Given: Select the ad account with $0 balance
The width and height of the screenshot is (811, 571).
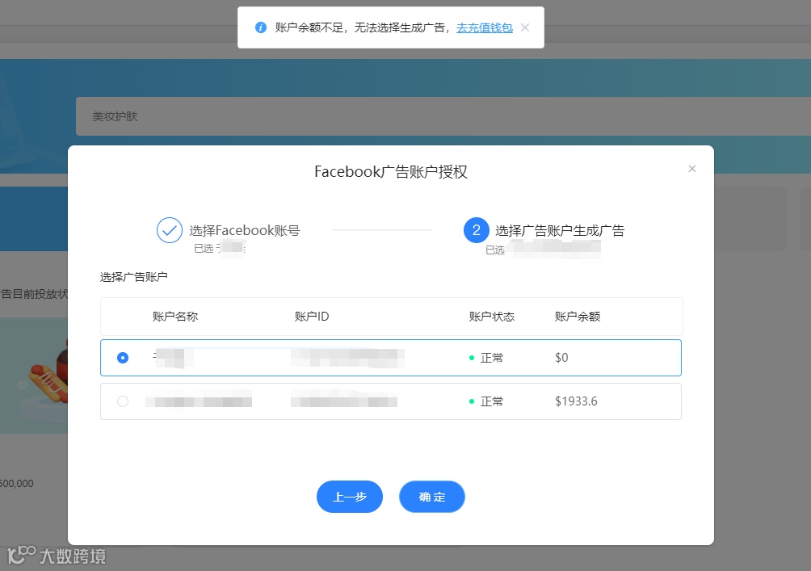Looking at the screenshot, I should click(x=122, y=357).
